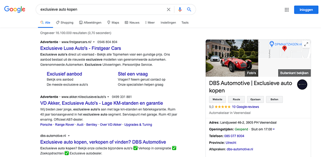Click the red map pin
Image resolution: width=321 pixels, height=157 pixels.
[284, 49]
